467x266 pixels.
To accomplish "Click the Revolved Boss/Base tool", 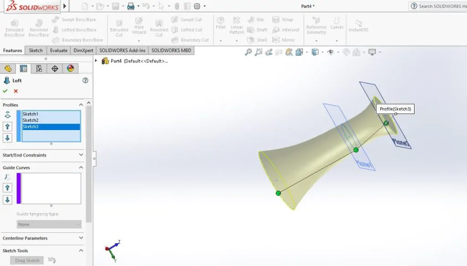I will point(39,28).
